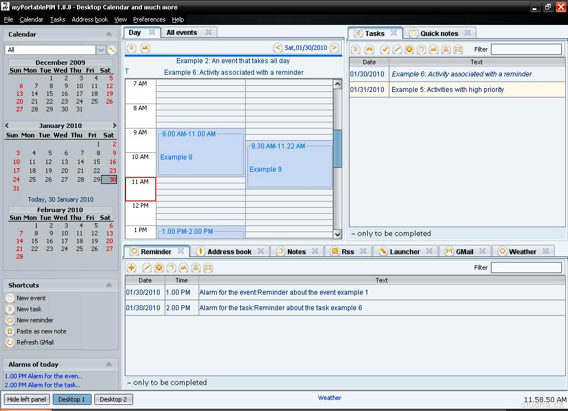Click the email envelope icon in Tasks toolbar
Screen dimensions: 568x411
[x=458, y=49]
